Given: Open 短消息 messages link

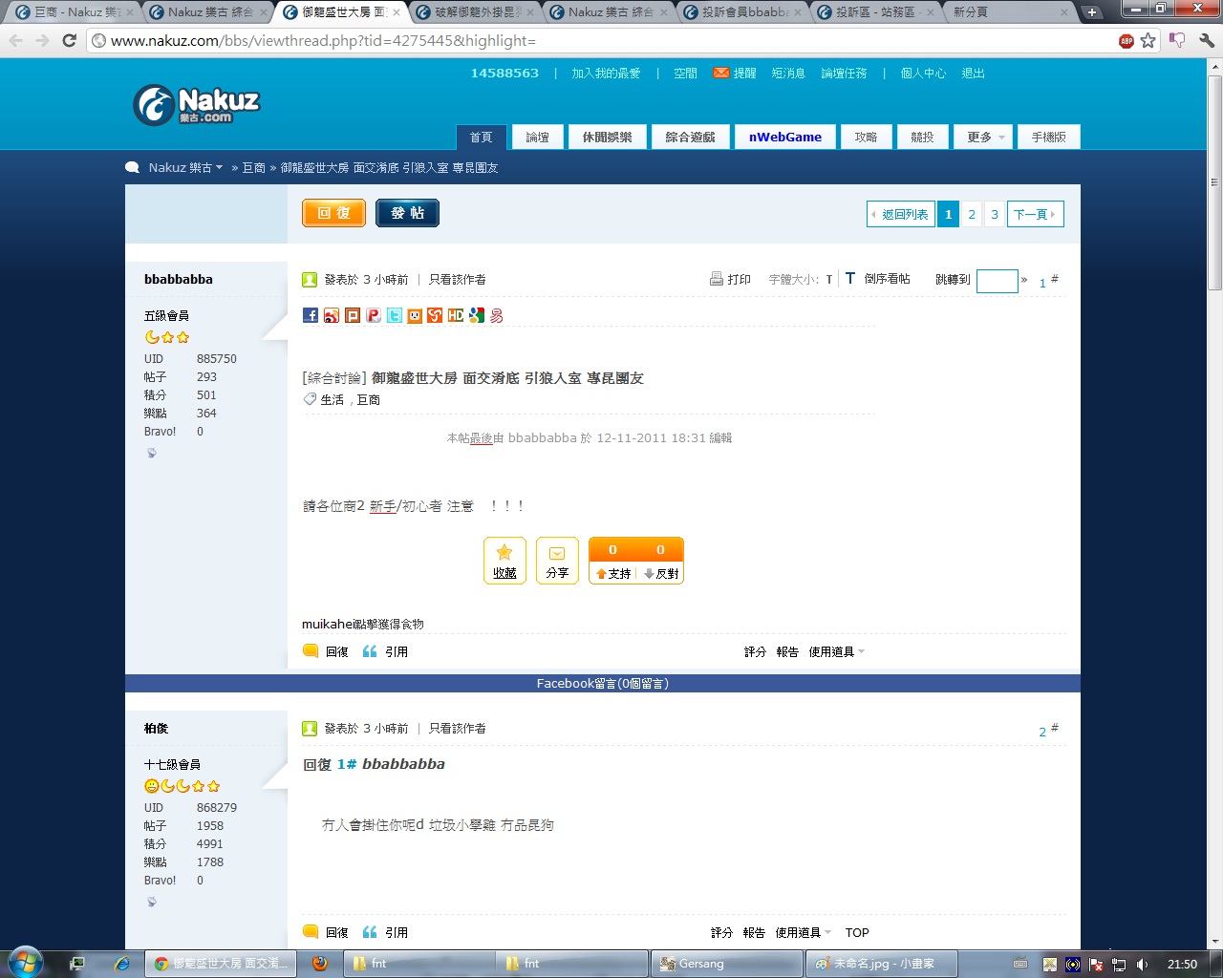Looking at the screenshot, I should pyautogui.click(x=788, y=74).
